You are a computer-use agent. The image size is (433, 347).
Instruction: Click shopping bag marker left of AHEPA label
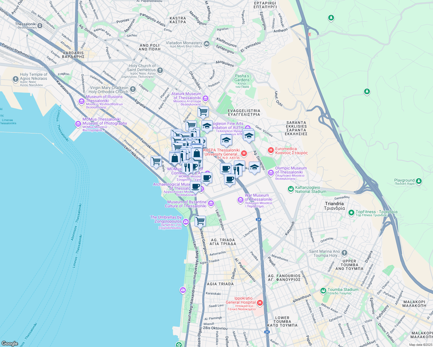(197, 153)
